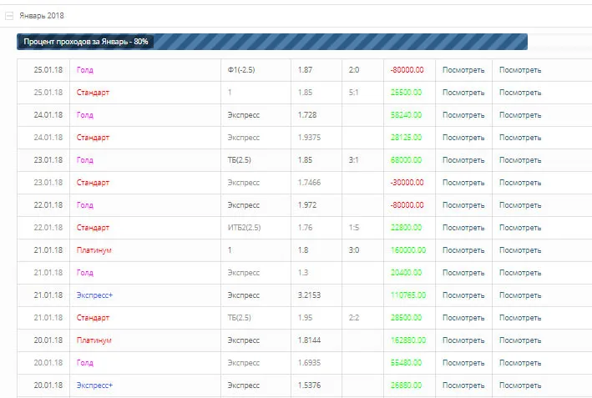Select the Январь 2018 heading
Viewport: 592px width, 398px height.
pos(42,16)
